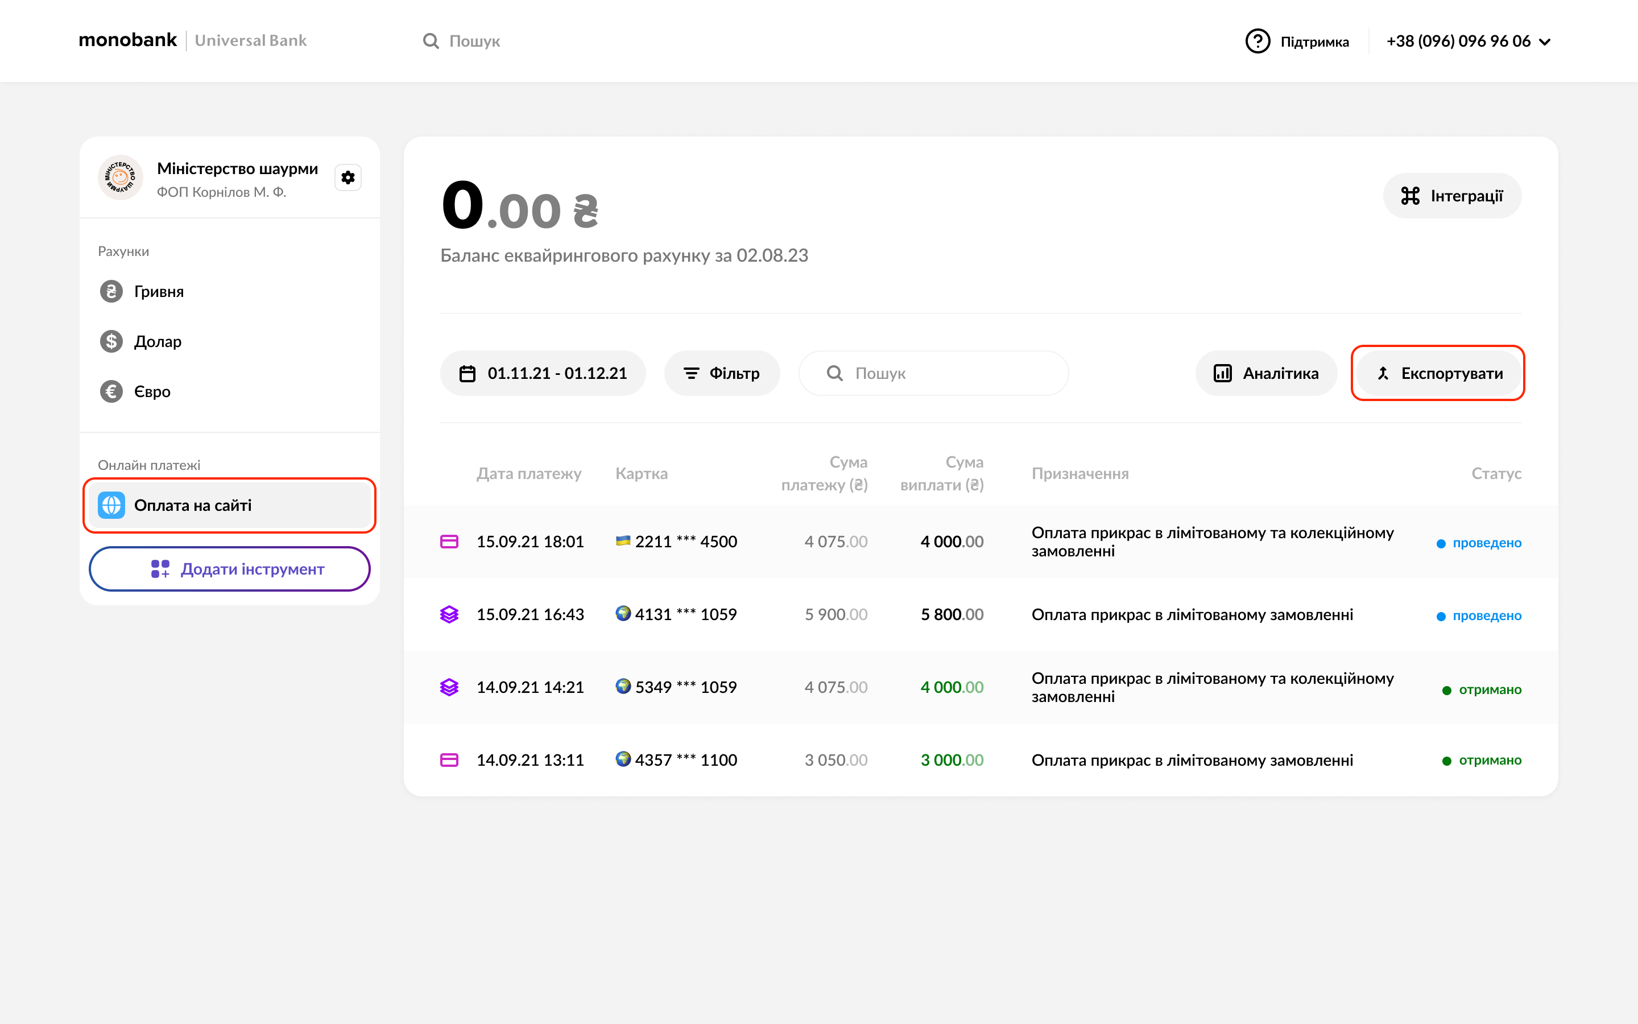The width and height of the screenshot is (1638, 1024).
Task: Open the Інтеграції page
Action: [1452, 196]
